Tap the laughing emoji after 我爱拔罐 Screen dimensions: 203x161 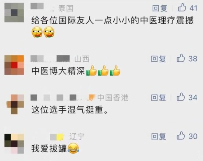[x=73, y=148]
